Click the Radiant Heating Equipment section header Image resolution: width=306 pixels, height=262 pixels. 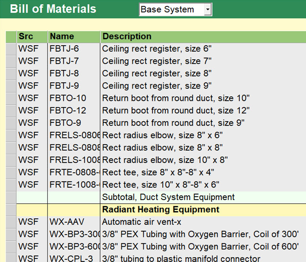pos(160,209)
